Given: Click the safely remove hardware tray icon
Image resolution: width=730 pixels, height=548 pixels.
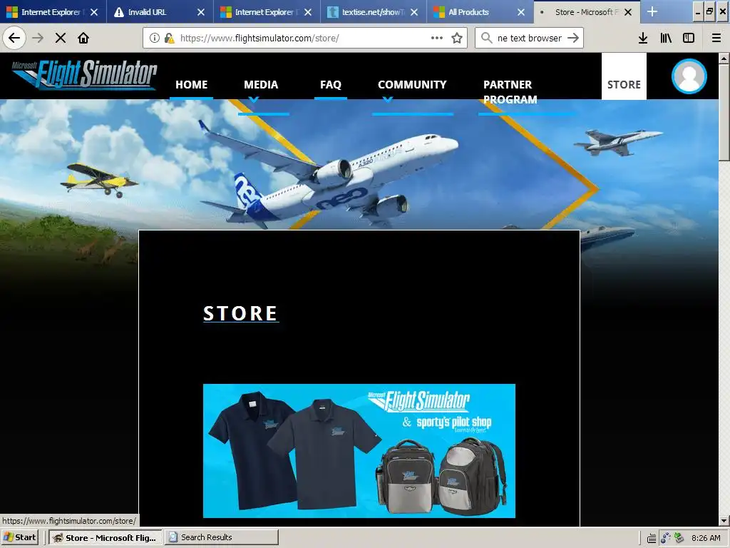Looking at the screenshot, I should pos(679,538).
